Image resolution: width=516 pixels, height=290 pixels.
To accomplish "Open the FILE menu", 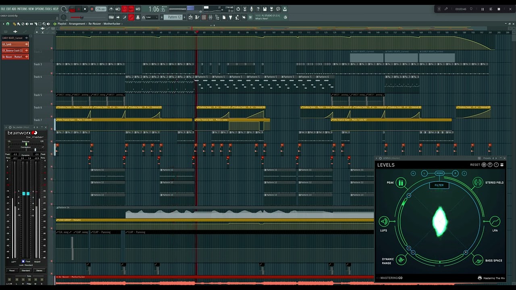I will [3, 9].
